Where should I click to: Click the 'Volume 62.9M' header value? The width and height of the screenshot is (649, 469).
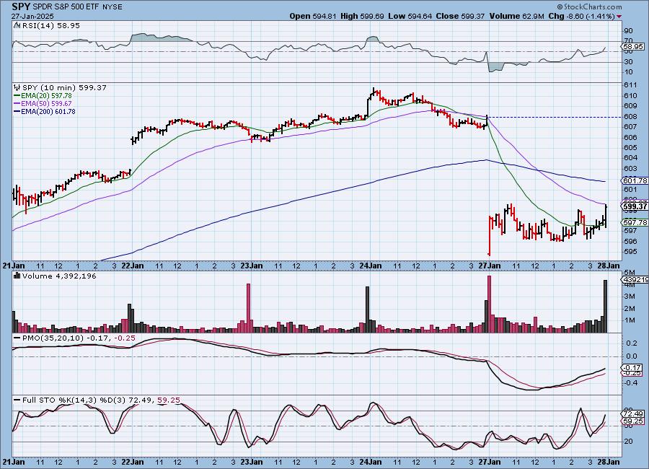coord(516,16)
